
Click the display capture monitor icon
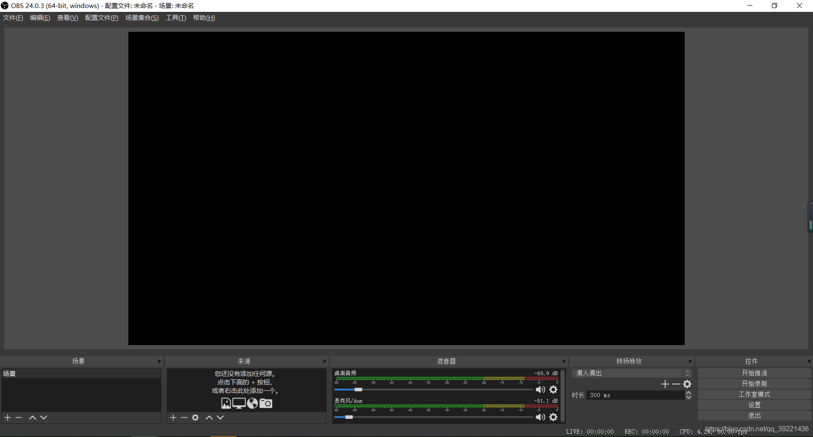point(239,403)
